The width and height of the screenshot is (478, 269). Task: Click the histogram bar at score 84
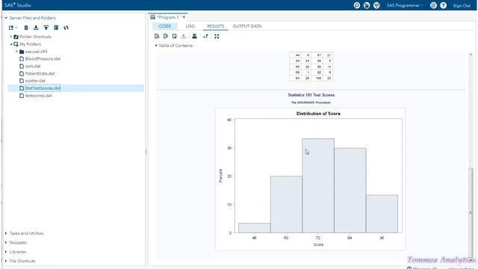click(x=350, y=191)
